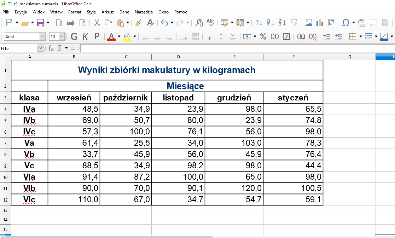The image size is (395, 238).
Task: Select the Clone Formatting paintbrush
Action: [138, 23]
